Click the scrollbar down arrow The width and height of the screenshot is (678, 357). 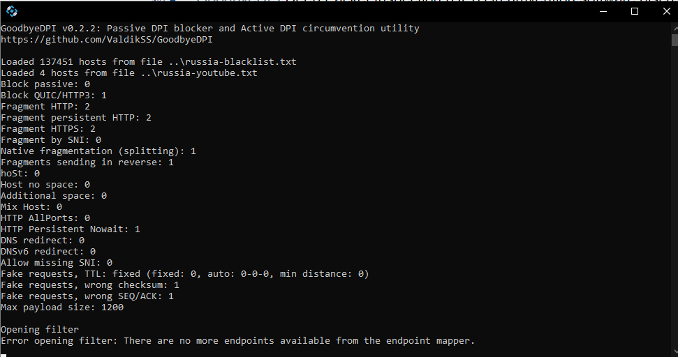tap(675, 352)
